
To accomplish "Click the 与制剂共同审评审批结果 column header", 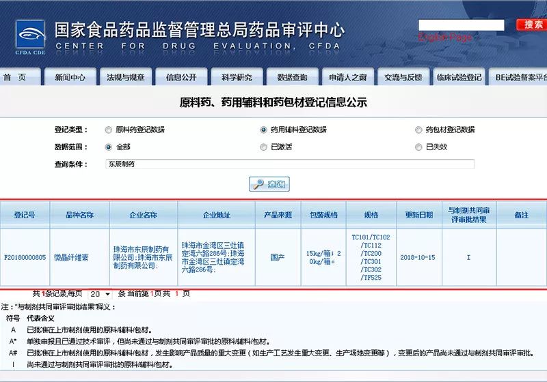I will (469, 215).
